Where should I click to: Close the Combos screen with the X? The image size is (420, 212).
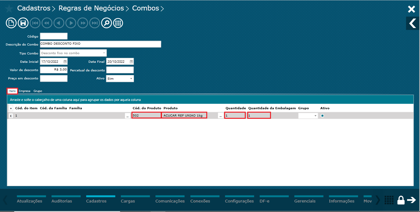tap(411, 9)
